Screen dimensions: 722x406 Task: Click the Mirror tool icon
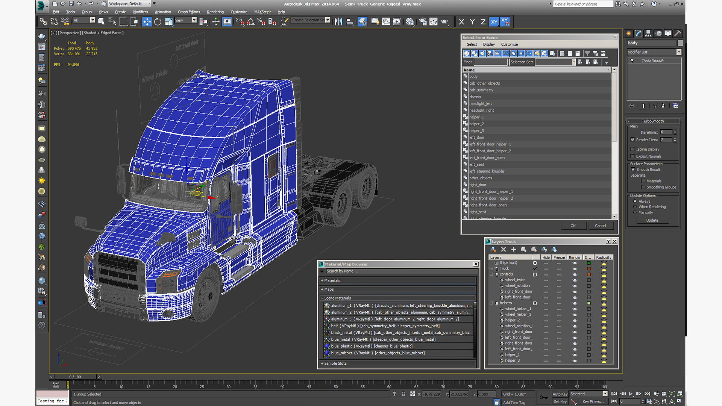338,22
